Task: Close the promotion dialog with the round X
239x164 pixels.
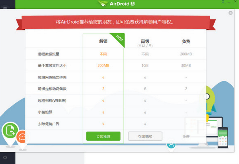Action: pyautogui.click(x=231, y=13)
